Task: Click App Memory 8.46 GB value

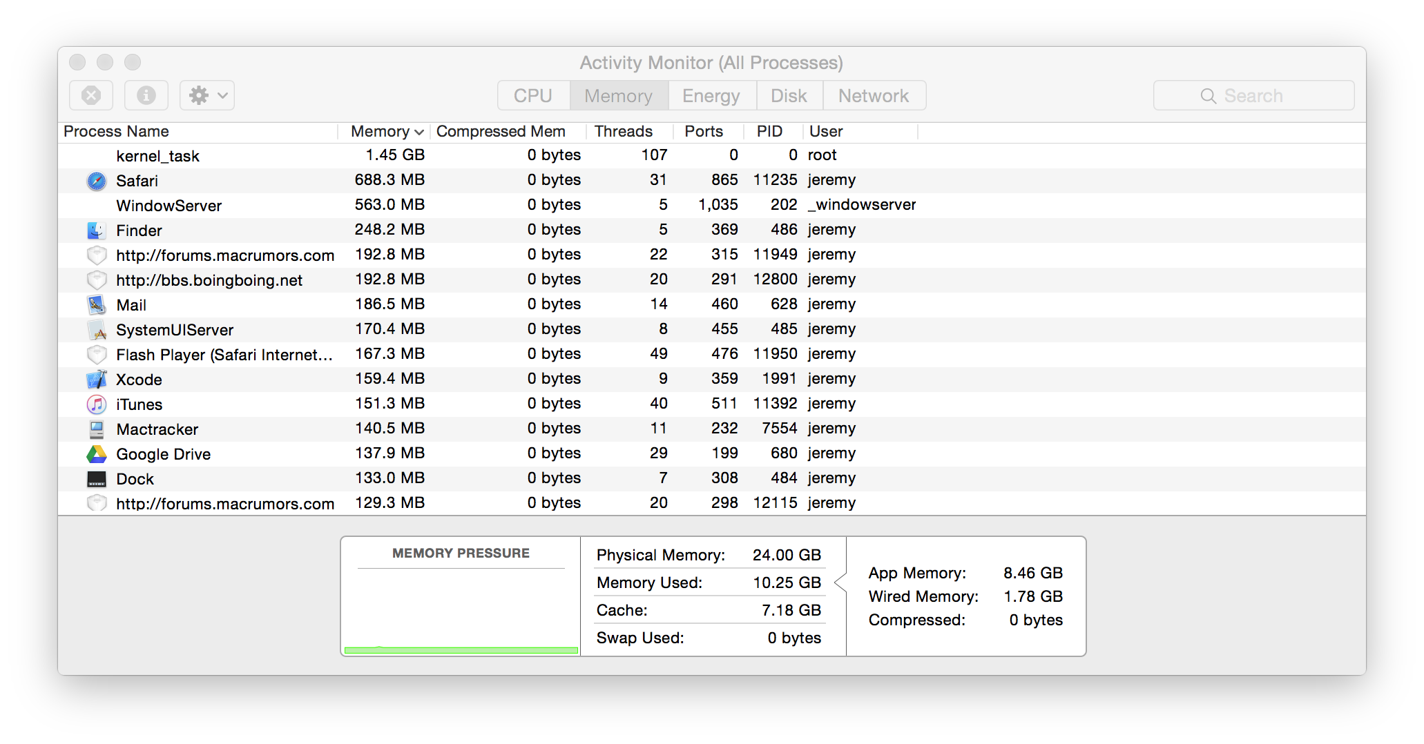Action: click(x=1033, y=573)
